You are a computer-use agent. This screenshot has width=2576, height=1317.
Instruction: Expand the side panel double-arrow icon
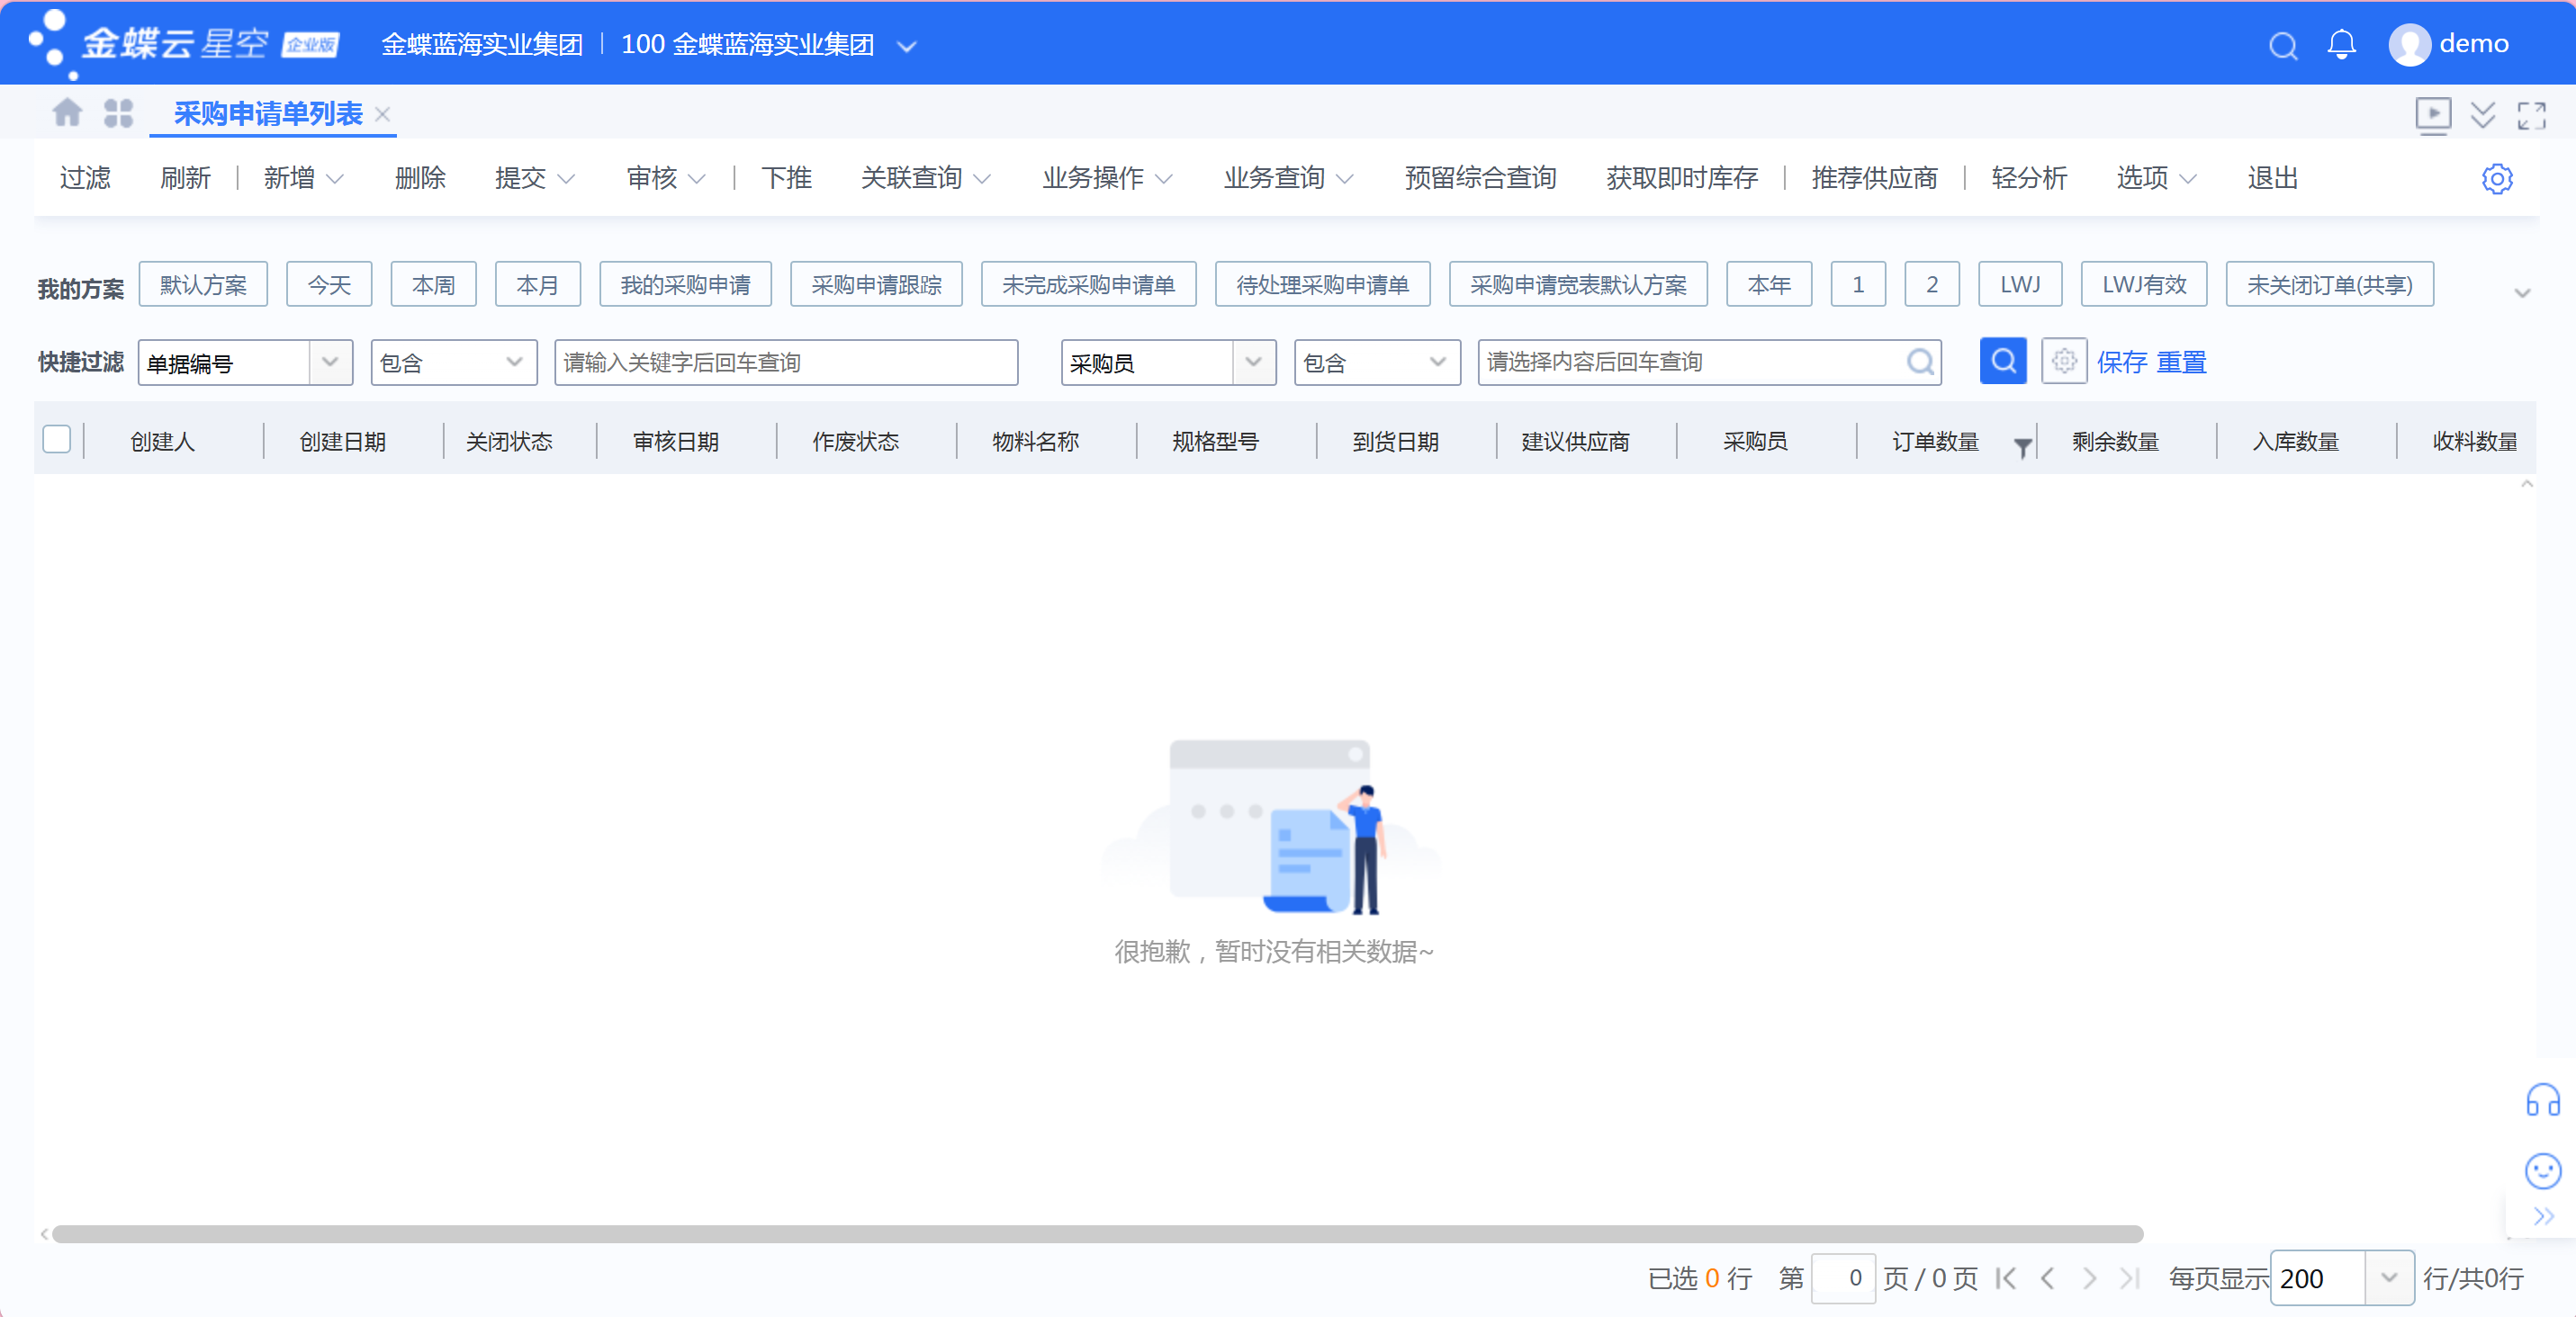click(2542, 1216)
